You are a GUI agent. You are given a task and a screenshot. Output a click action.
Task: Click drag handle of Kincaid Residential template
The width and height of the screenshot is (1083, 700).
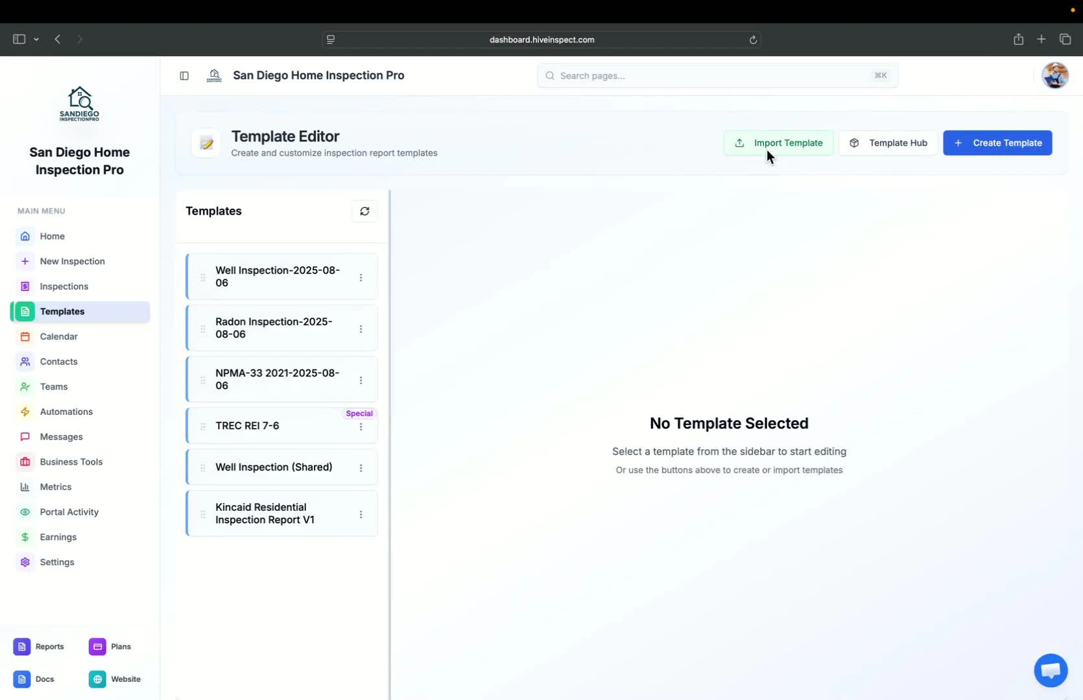pyautogui.click(x=203, y=514)
